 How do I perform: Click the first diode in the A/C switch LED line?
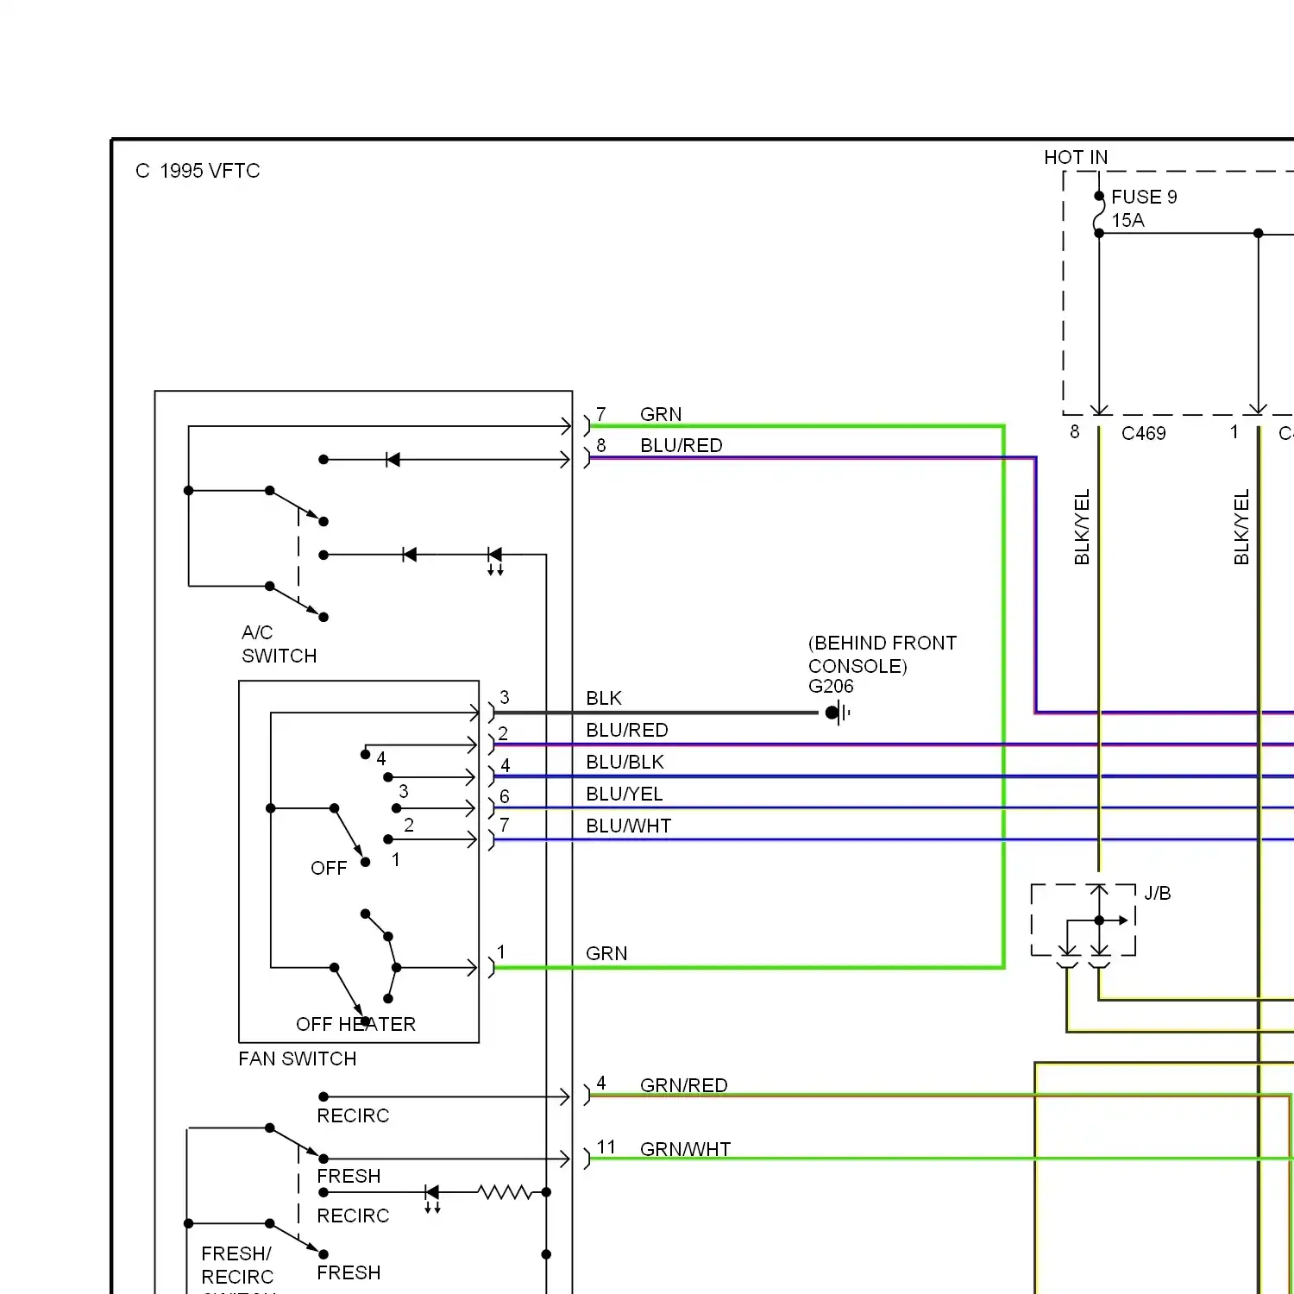(409, 555)
